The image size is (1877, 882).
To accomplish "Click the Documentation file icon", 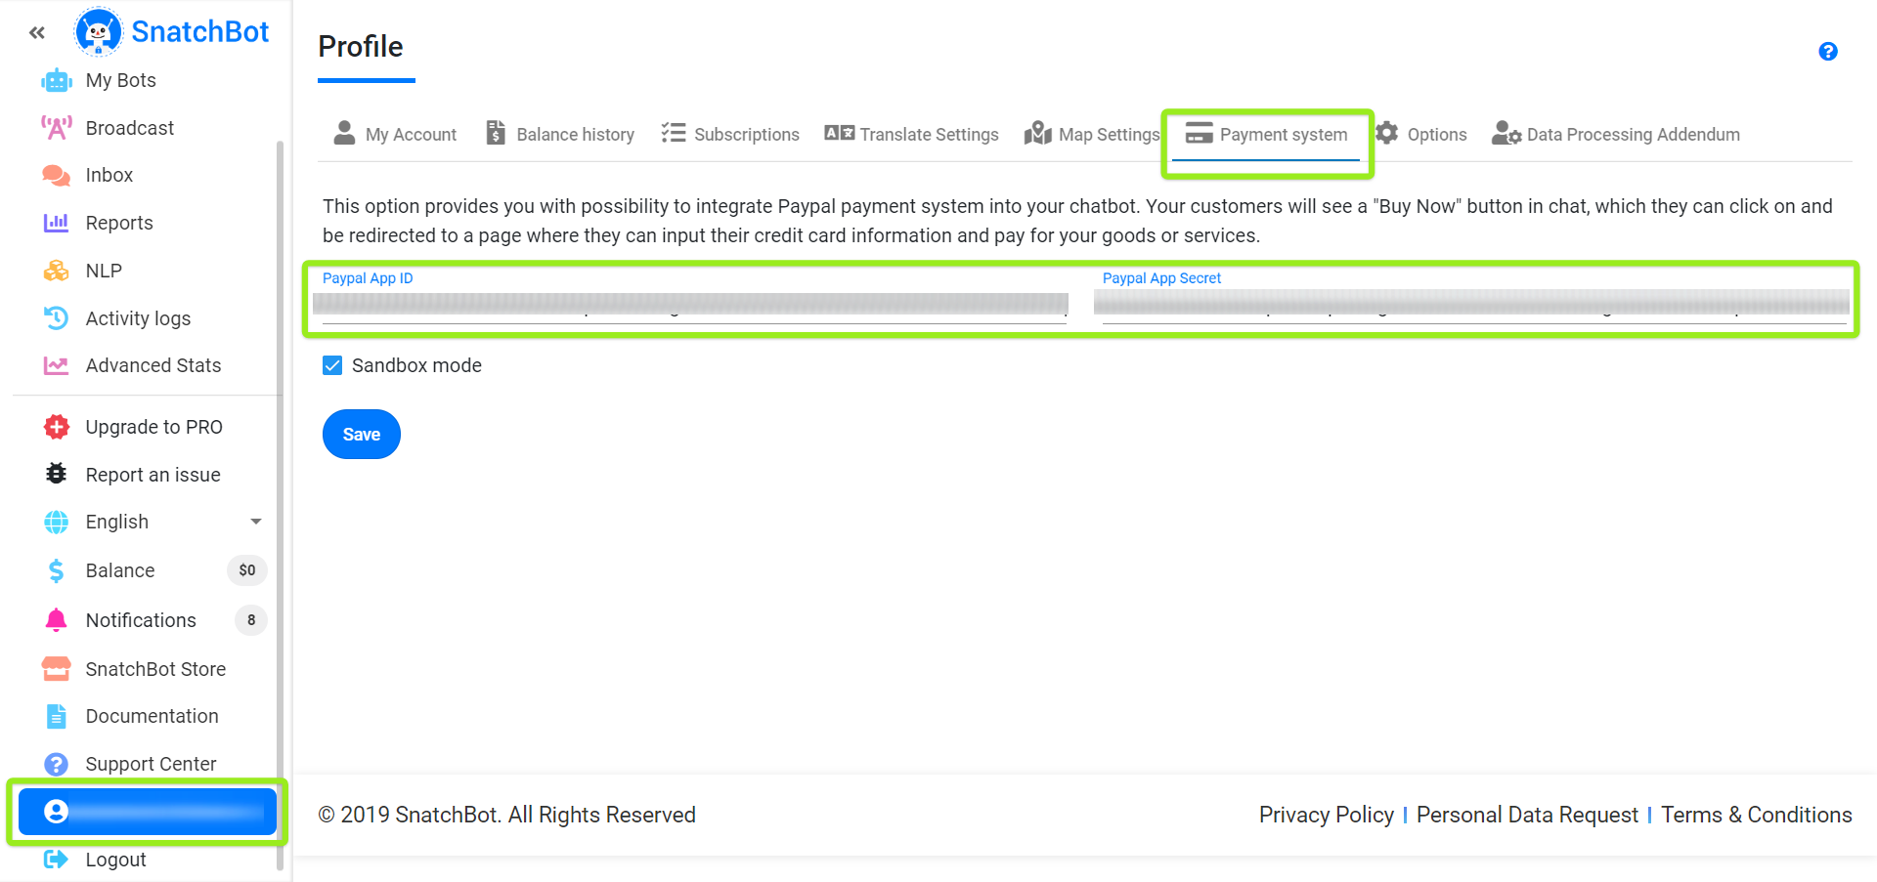I will point(57,716).
